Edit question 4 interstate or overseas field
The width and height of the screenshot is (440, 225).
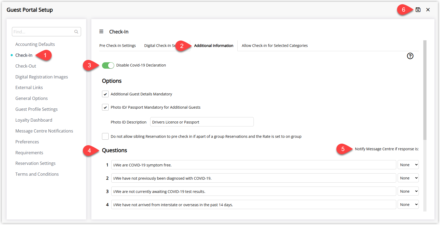point(254,205)
